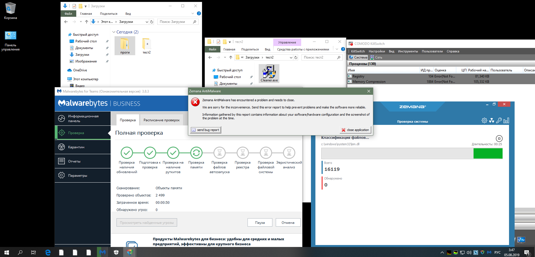The image size is (535, 257).
Task: Expand the ribbon in тест2 window
Action: 337,49
